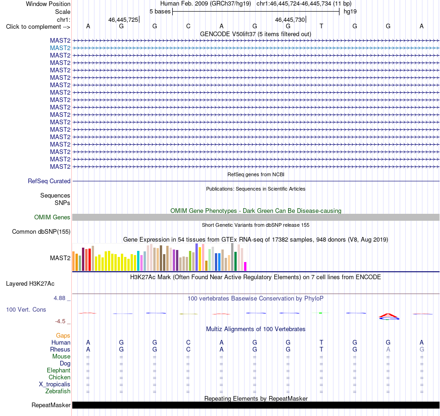
Task: Click 'Short Genetic Variants from dbSNP' title
Action: (256, 225)
